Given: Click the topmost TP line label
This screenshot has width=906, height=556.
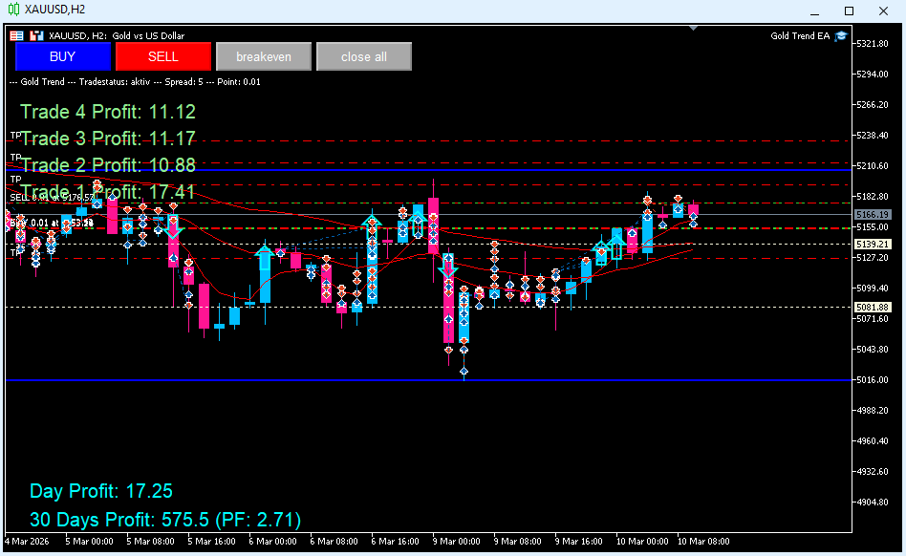Looking at the screenshot, I should point(15,136).
